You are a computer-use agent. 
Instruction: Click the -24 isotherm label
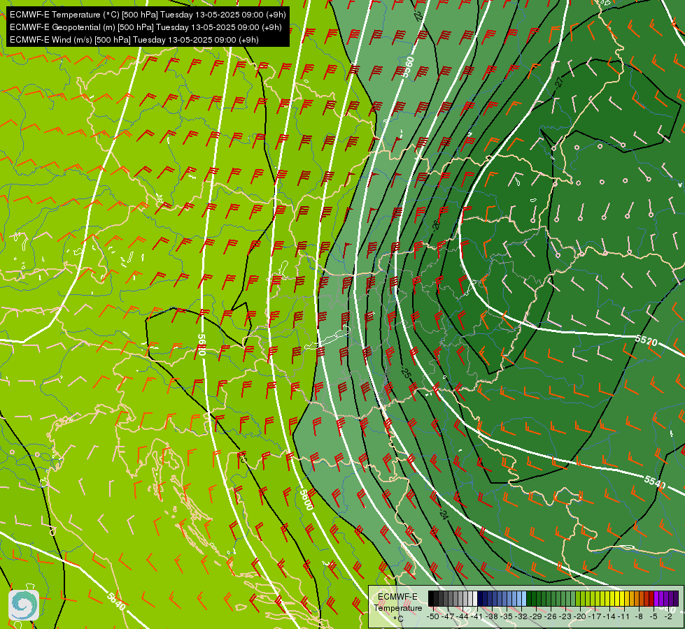[x=444, y=514]
